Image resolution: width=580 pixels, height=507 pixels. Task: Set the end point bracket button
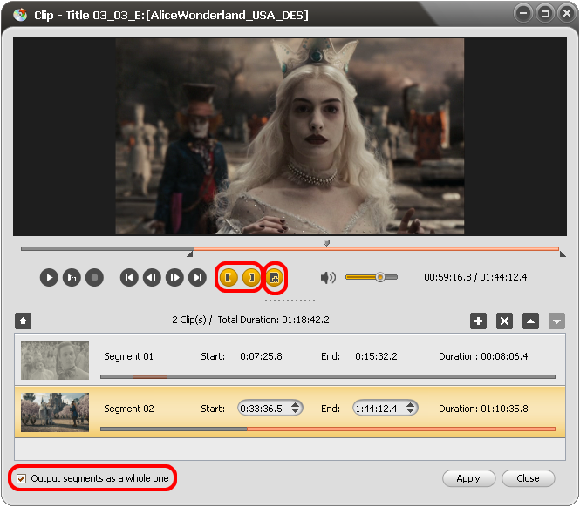click(x=251, y=278)
